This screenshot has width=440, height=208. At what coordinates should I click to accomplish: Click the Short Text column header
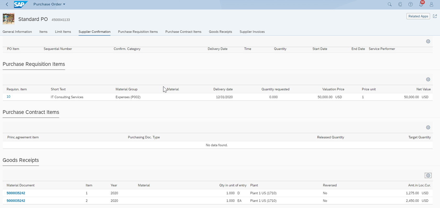[58, 89]
